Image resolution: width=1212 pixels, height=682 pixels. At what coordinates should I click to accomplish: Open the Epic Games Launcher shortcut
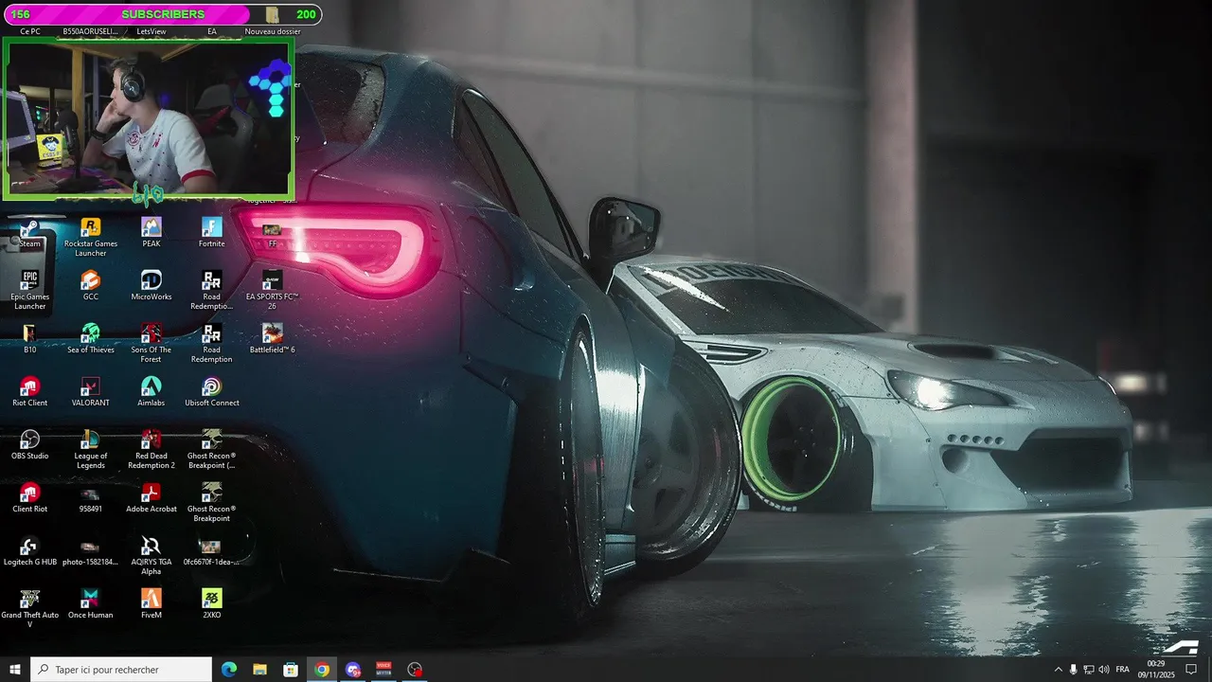(30, 290)
